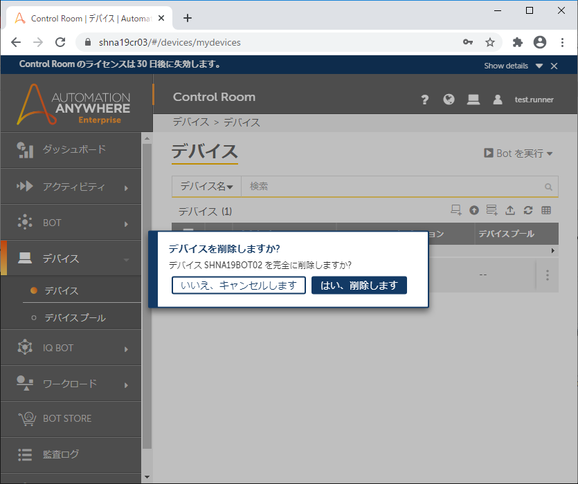The image size is (578, 484).
Task: Click the export upload icon
Action: click(x=509, y=210)
